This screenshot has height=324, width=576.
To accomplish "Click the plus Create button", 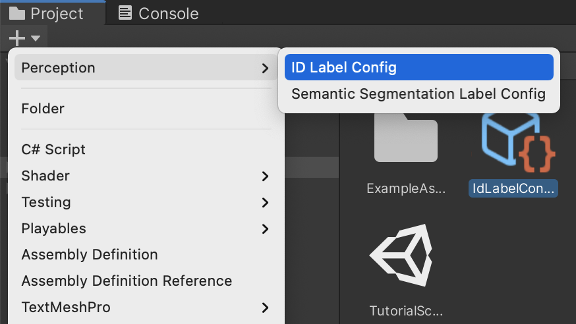I will point(17,38).
